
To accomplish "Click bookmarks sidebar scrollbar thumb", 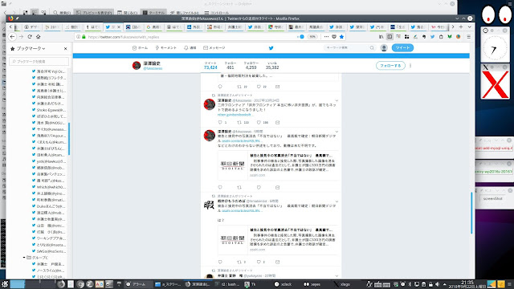I will point(69,139).
